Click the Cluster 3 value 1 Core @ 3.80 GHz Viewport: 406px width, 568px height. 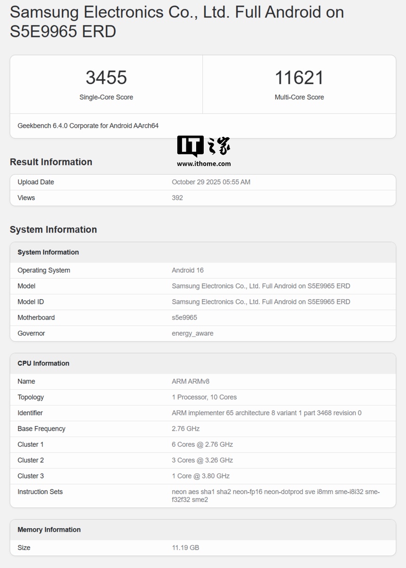[200, 476]
